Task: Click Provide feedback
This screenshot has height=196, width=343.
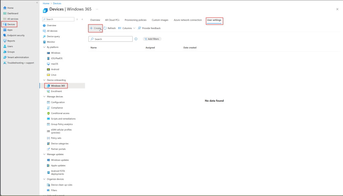Action: pyautogui.click(x=149, y=28)
